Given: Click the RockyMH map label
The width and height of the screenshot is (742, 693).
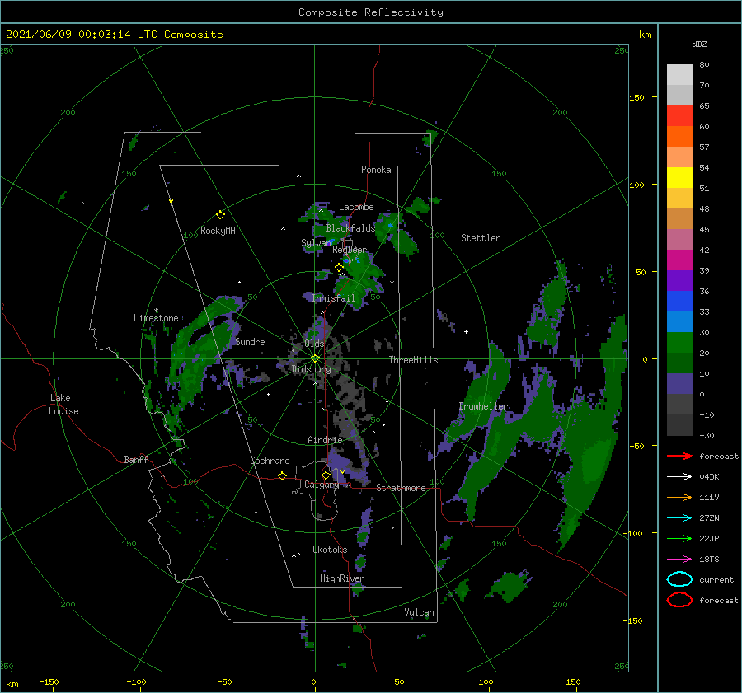Looking at the screenshot, I should [x=218, y=231].
